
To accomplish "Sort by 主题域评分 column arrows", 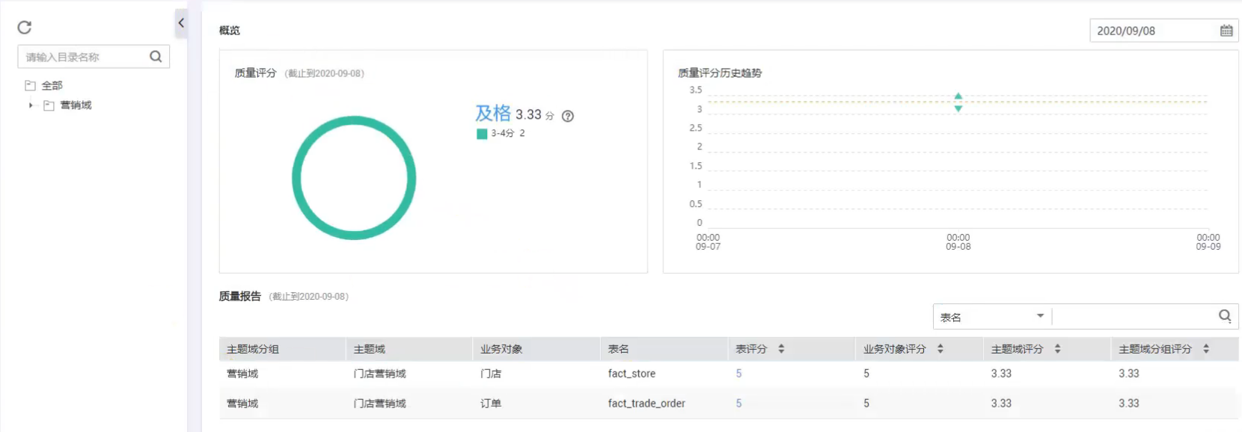I will (1057, 349).
